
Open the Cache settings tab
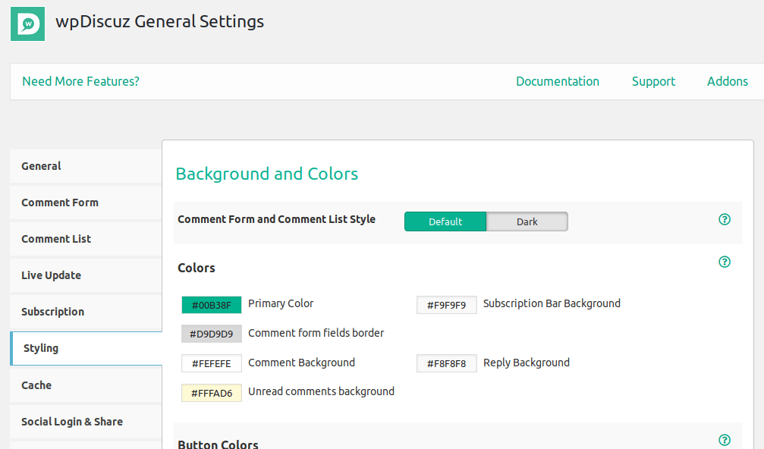[x=86, y=385]
